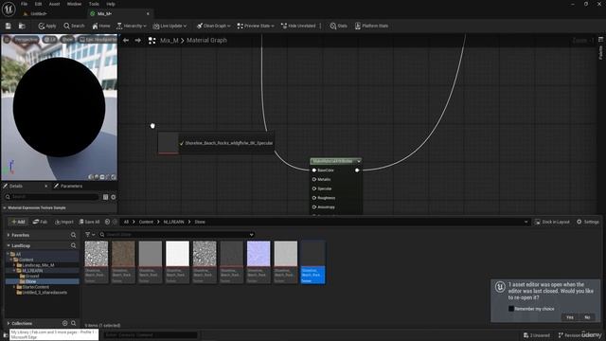Open the Live Update dropdown
The height and width of the screenshot is (341, 606).
(169, 26)
